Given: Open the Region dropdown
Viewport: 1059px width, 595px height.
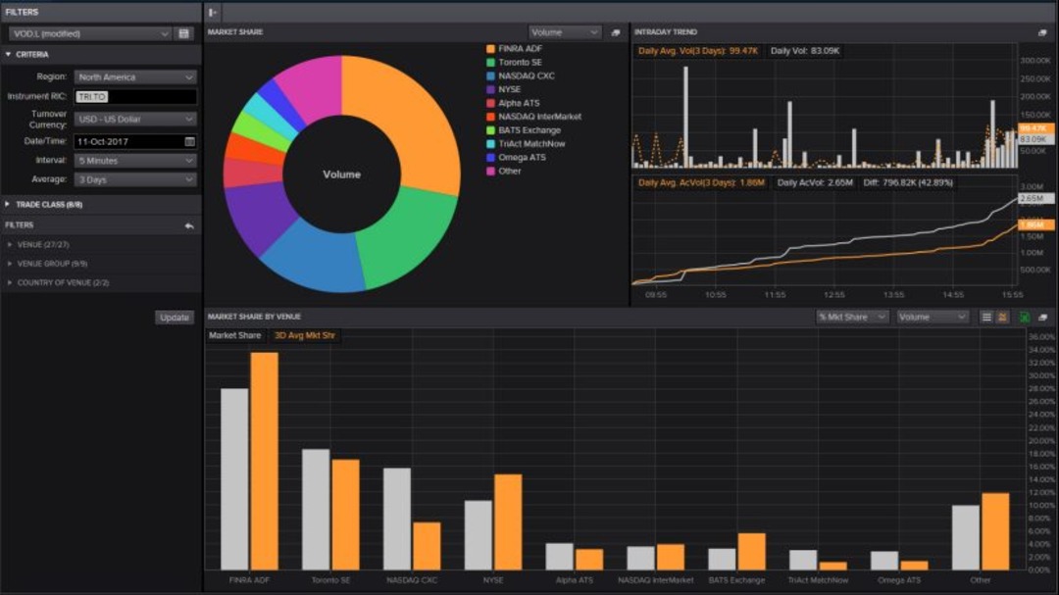Looking at the screenshot, I should pos(134,76).
